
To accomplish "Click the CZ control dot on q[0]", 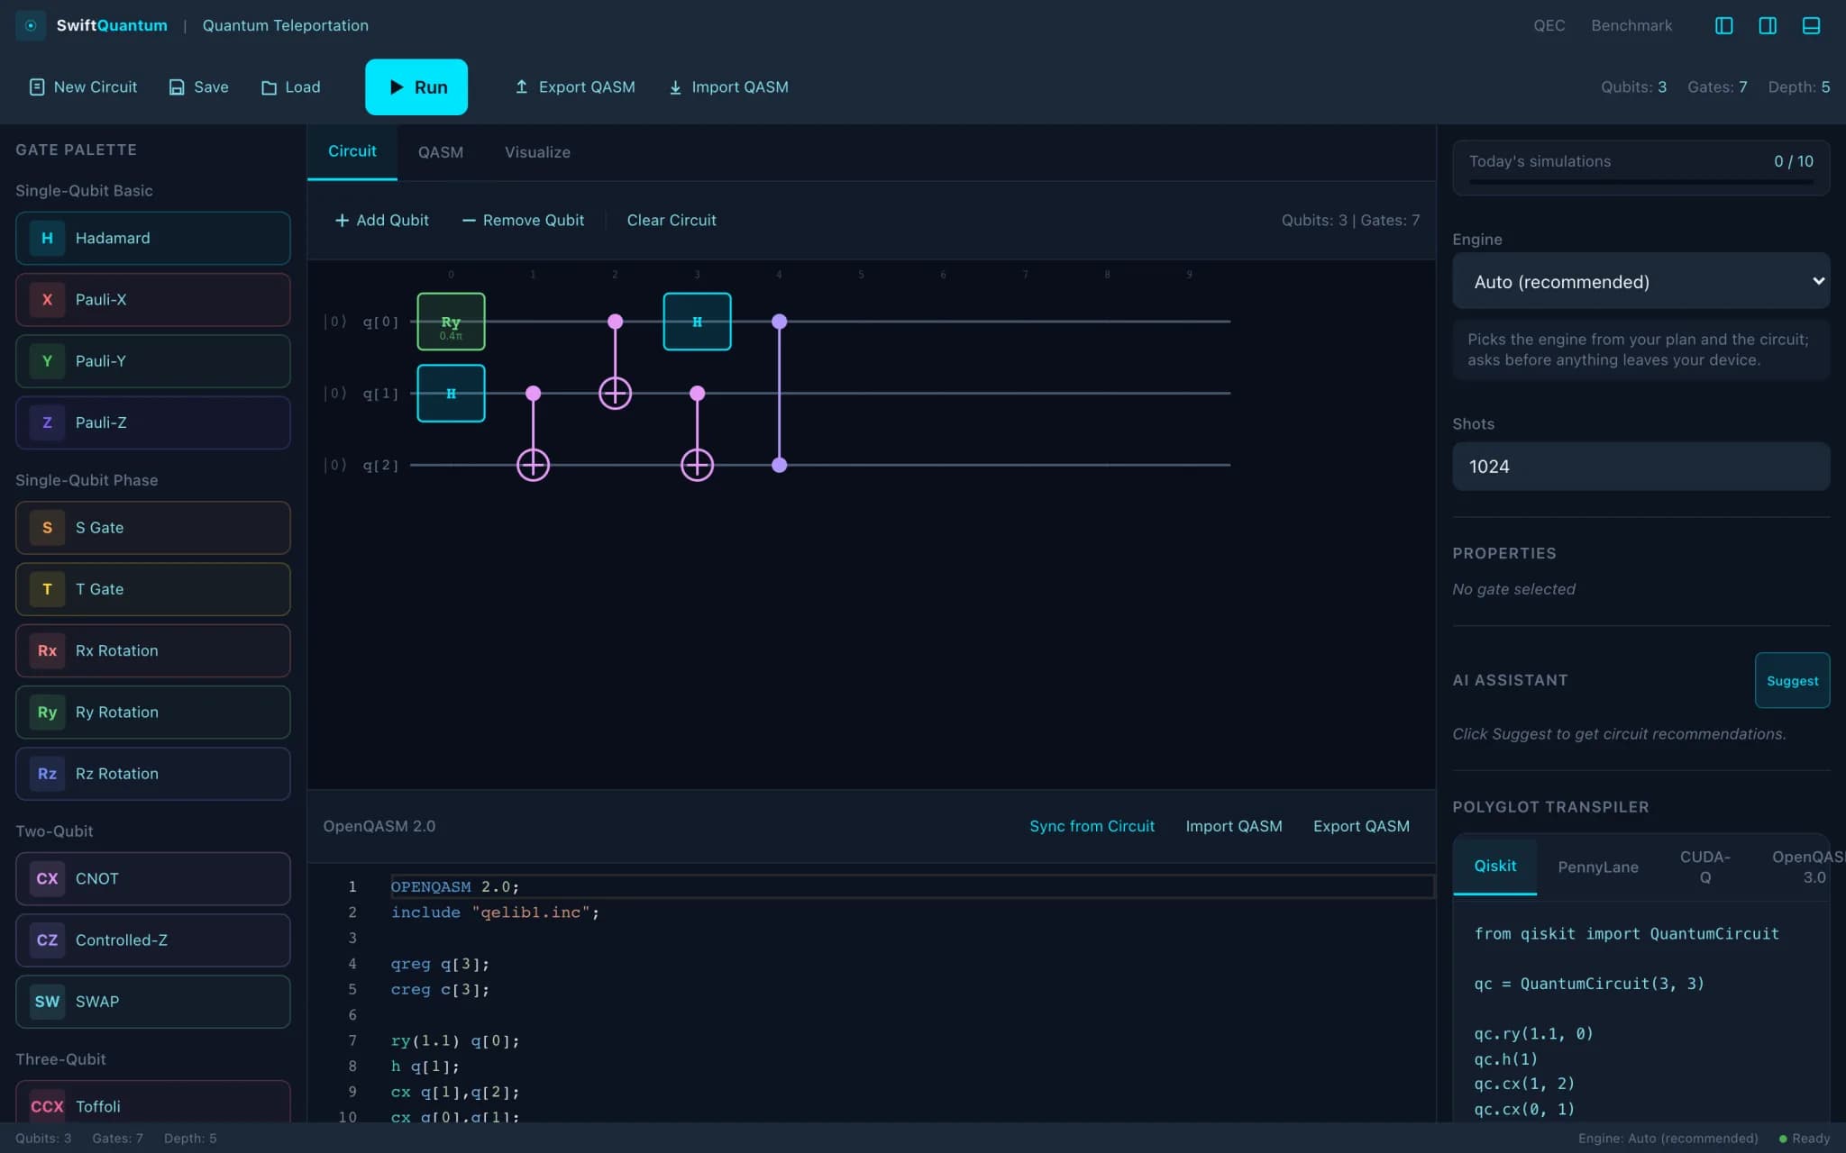I will 779,322.
